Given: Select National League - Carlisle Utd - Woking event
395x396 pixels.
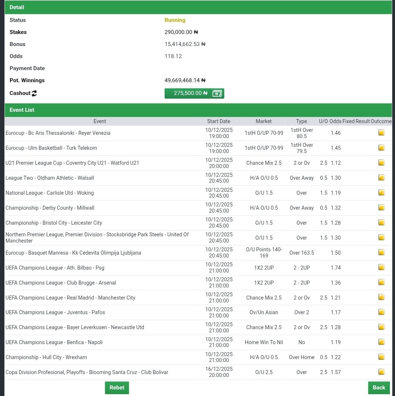Looking at the screenshot, I should pos(50,193).
